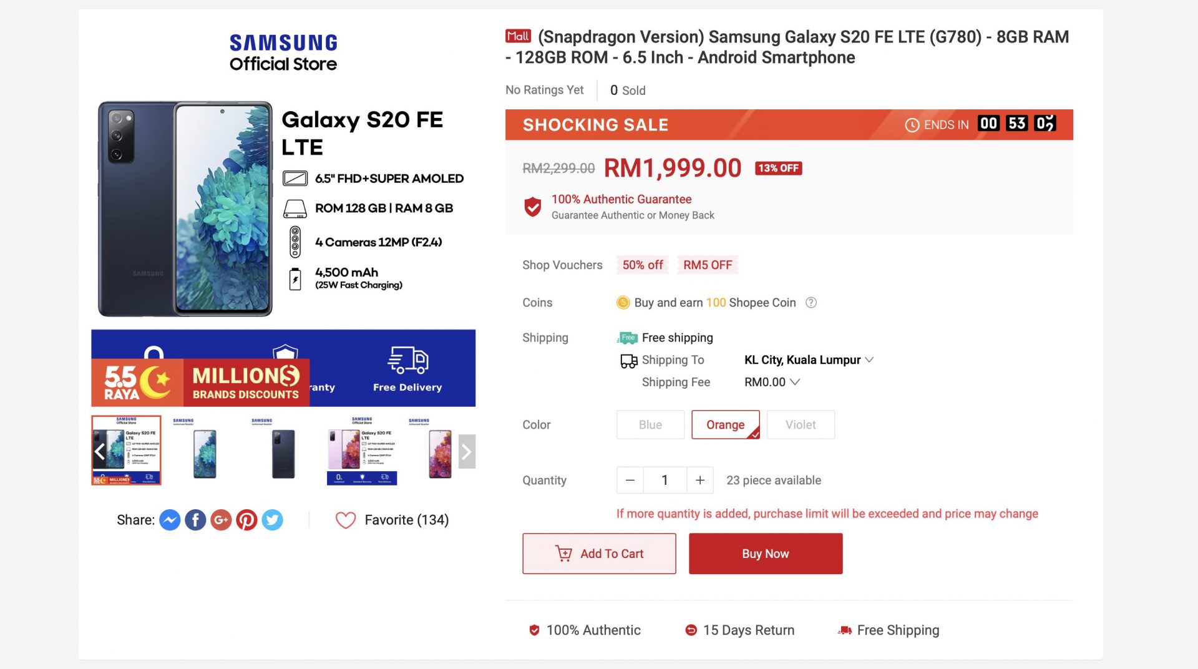This screenshot has height=669, width=1198.
Task: Claim the 50% off shop voucher
Action: click(x=643, y=265)
